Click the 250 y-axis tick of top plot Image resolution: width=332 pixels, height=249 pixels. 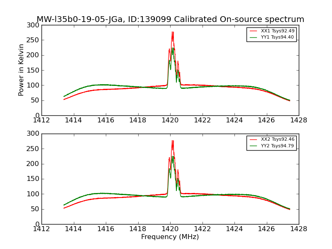(x=33, y=40)
